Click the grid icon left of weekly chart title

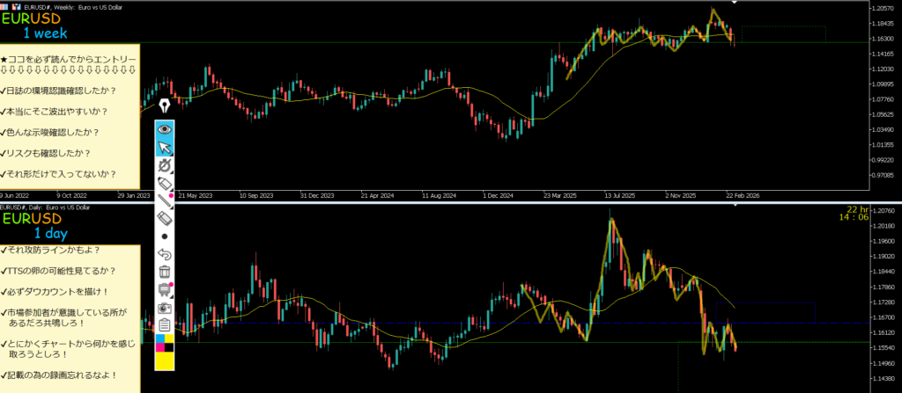(5, 4)
